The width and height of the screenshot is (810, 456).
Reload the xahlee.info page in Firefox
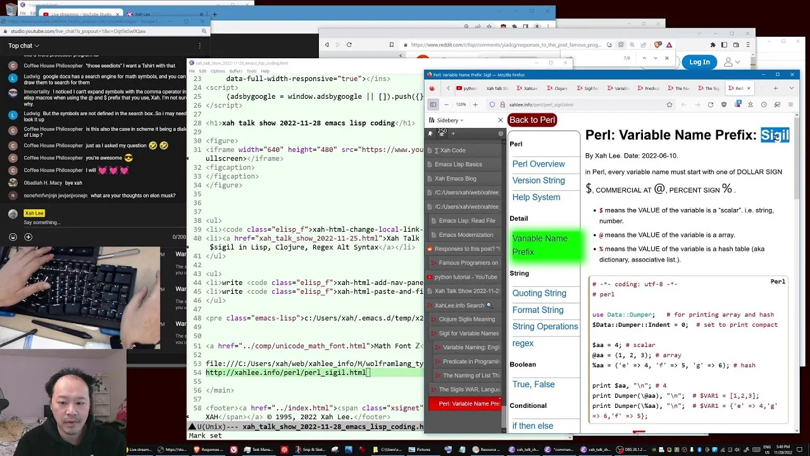tap(710, 104)
